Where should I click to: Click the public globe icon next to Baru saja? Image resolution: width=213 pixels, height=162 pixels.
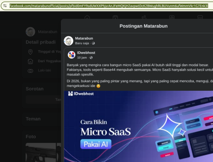[x=93, y=43]
